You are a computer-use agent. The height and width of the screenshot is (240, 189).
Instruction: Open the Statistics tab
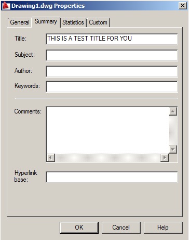pyautogui.click(x=73, y=22)
